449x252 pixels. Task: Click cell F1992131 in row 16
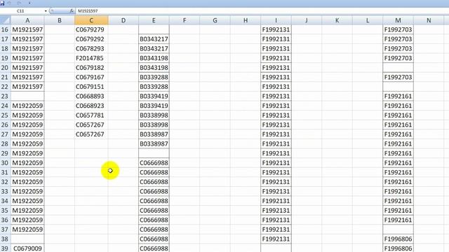click(x=276, y=29)
